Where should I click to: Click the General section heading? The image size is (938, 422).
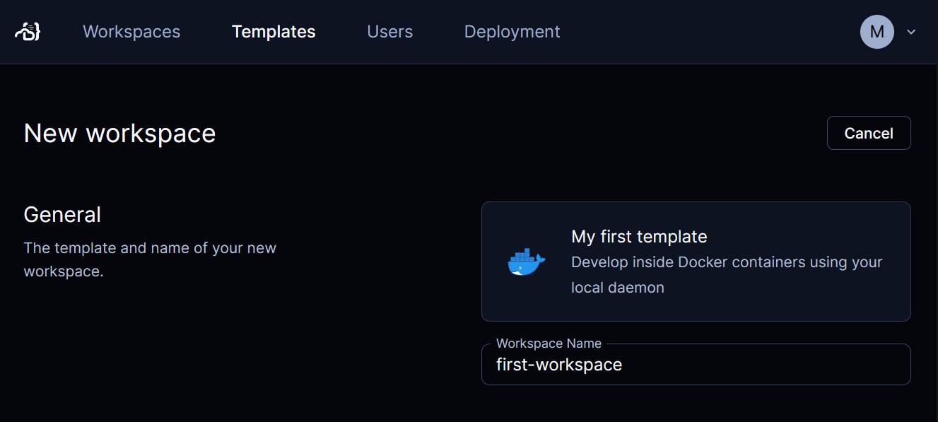[62, 214]
